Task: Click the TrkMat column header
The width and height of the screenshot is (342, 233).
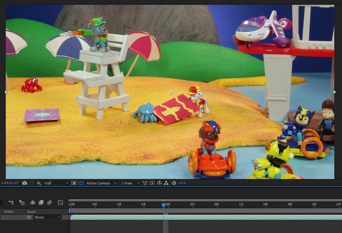Action: click(x=8, y=211)
